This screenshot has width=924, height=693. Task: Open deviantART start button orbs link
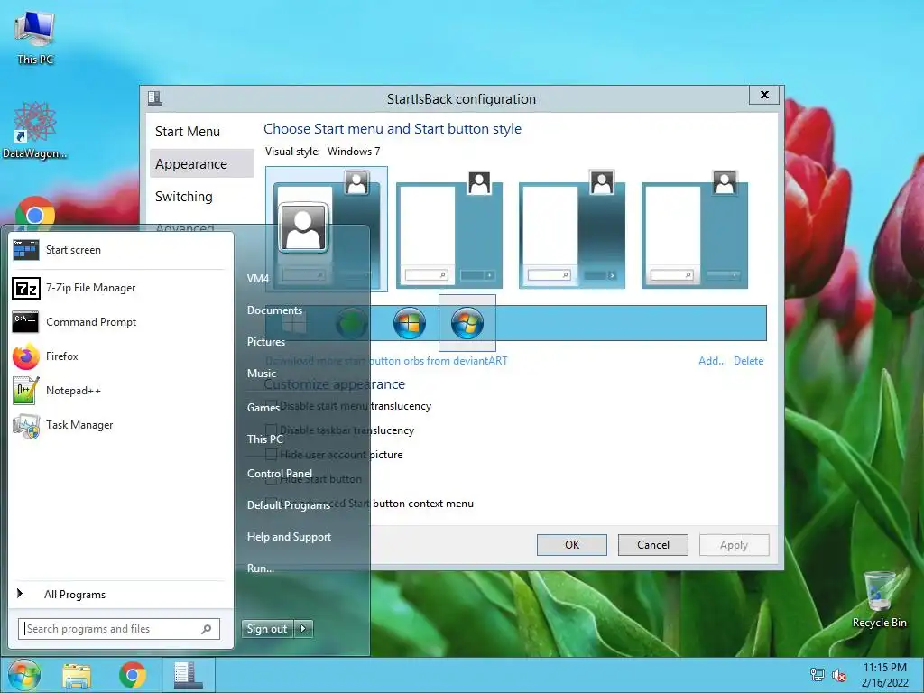coord(386,361)
